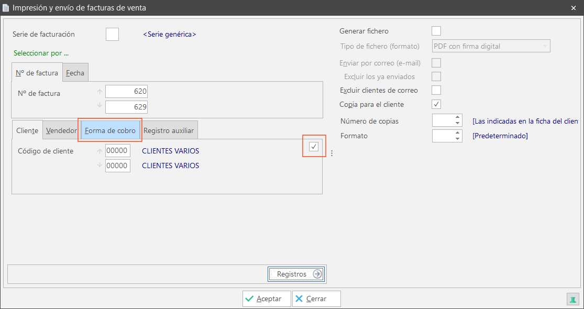Click the Serie de facturación input box
Viewport: 584px width, 309px height.
(x=113, y=34)
